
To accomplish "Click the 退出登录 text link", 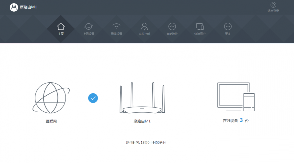I will [273, 11].
